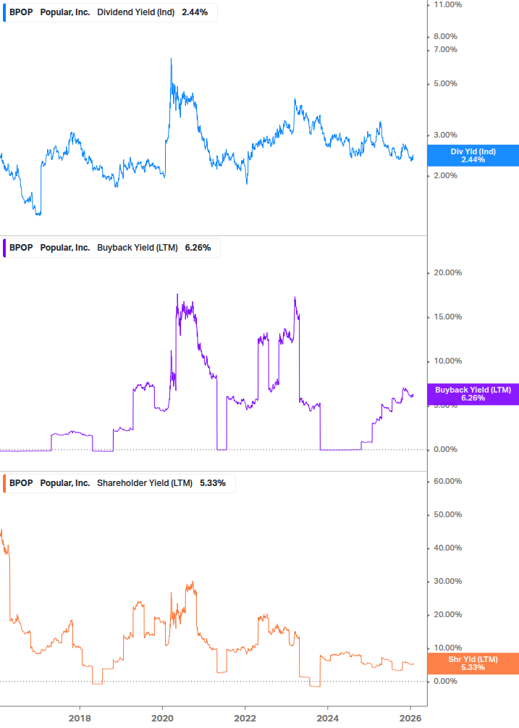Click the 5.33% value in shareholder legend

(213, 483)
